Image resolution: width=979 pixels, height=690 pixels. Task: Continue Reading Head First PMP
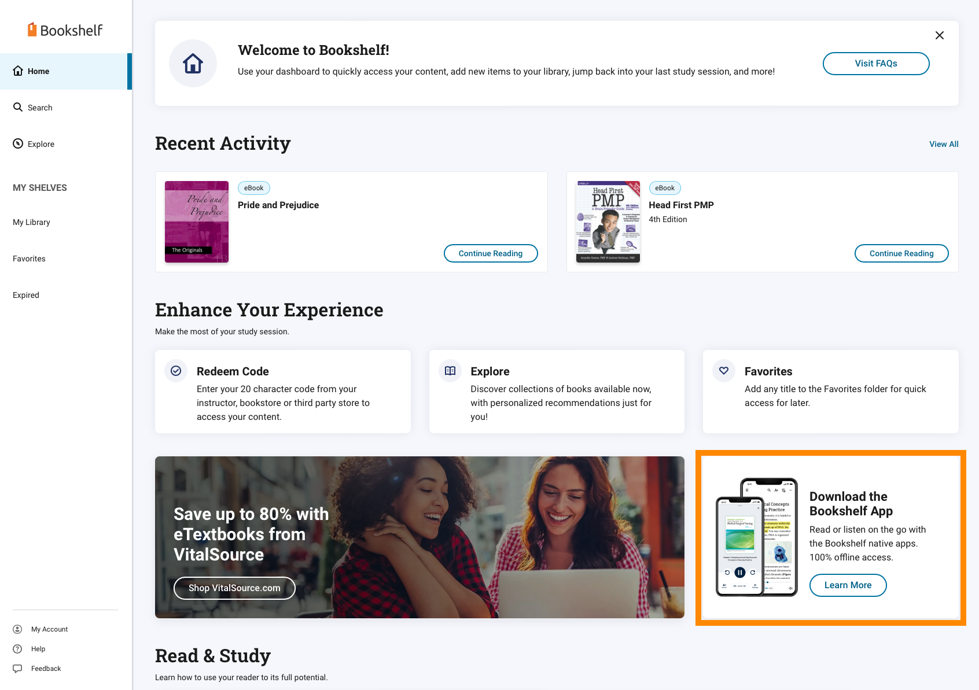pos(901,253)
